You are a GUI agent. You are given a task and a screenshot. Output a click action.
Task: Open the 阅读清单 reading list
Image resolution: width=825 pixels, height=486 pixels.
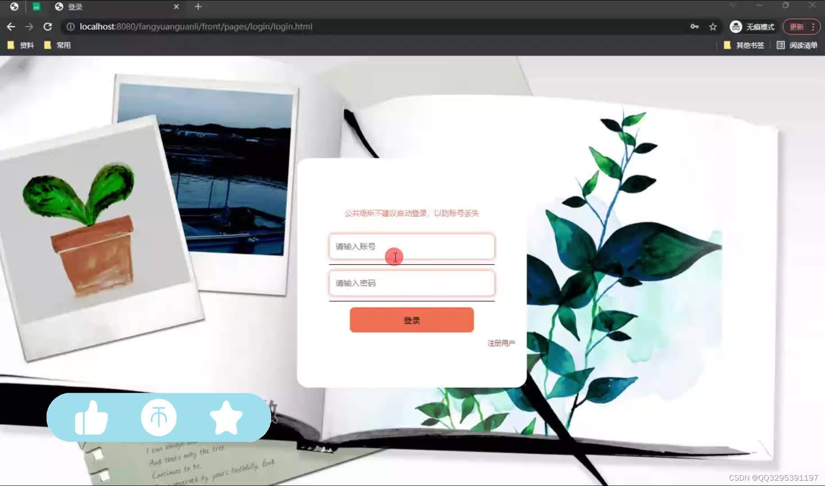[797, 45]
